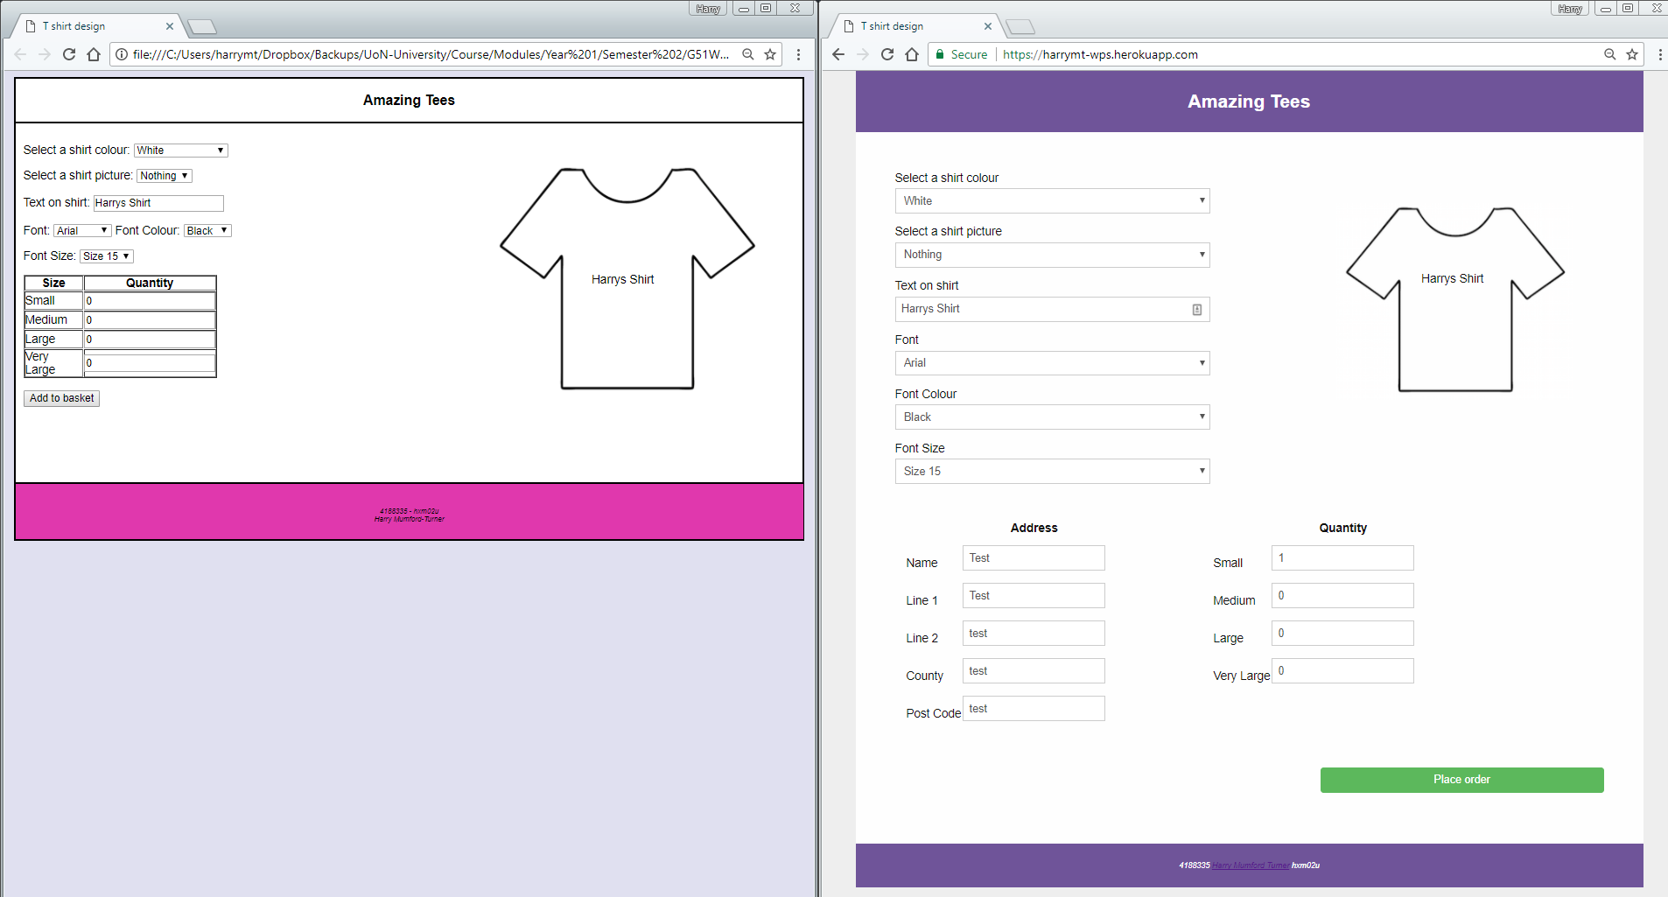This screenshot has width=1668, height=897.
Task: Focus Large quantity field in left table
Action: pyautogui.click(x=150, y=340)
